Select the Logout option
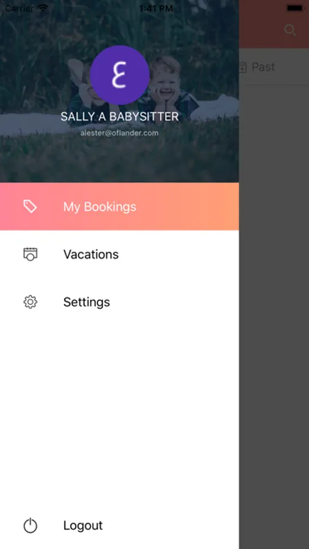The height and width of the screenshot is (549, 309). coord(119,526)
